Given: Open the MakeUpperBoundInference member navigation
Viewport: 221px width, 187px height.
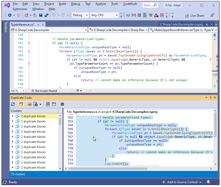Looking at the screenshot, I should (182, 30).
